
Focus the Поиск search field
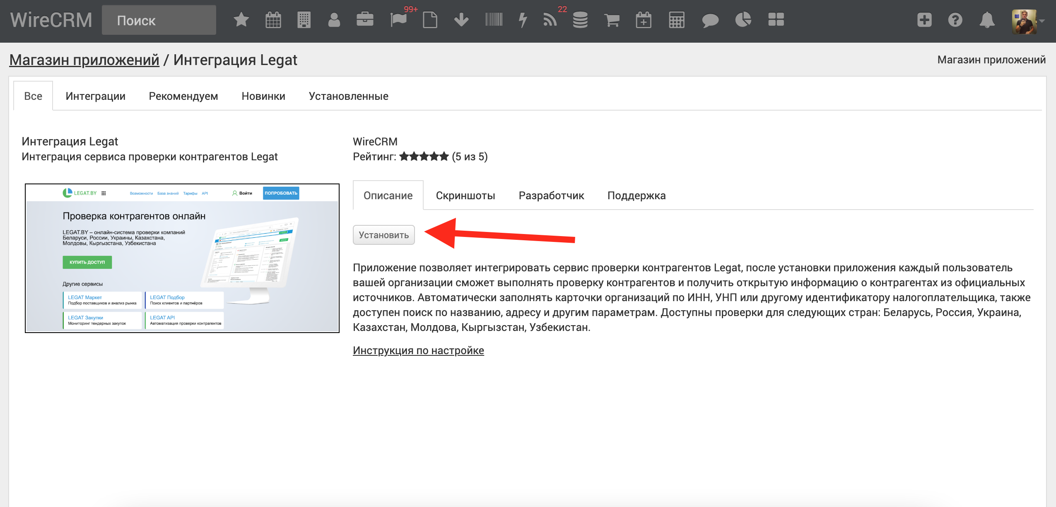(x=159, y=20)
